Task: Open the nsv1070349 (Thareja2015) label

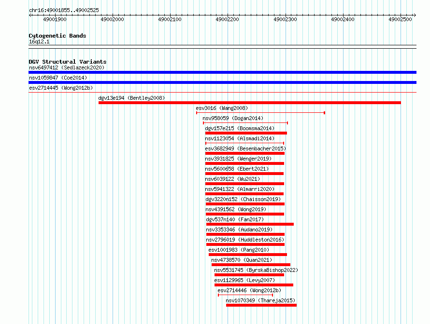Action: (260, 300)
